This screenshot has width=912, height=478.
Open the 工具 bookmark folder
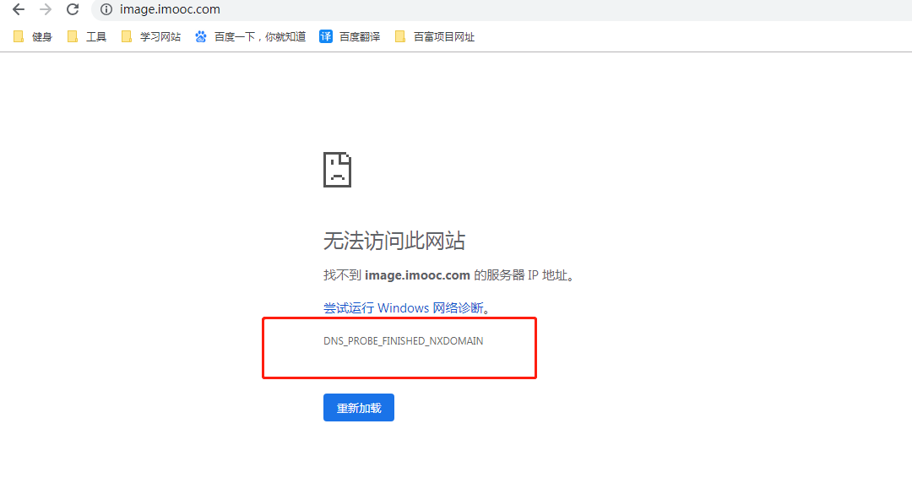[87, 36]
